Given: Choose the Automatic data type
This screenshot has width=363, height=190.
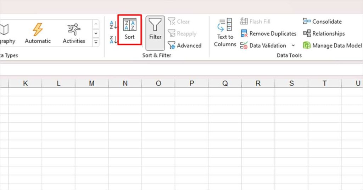Looking at the screenshot, I should pyautogui.click(x=38, y=33).
